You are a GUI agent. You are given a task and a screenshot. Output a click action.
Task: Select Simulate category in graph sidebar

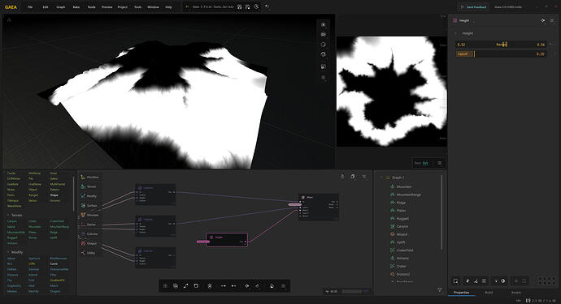pos(89,215)
